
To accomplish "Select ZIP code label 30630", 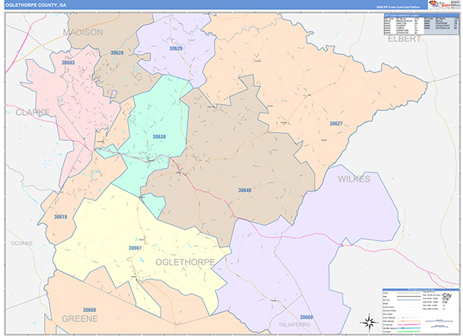I will (159, 136).
